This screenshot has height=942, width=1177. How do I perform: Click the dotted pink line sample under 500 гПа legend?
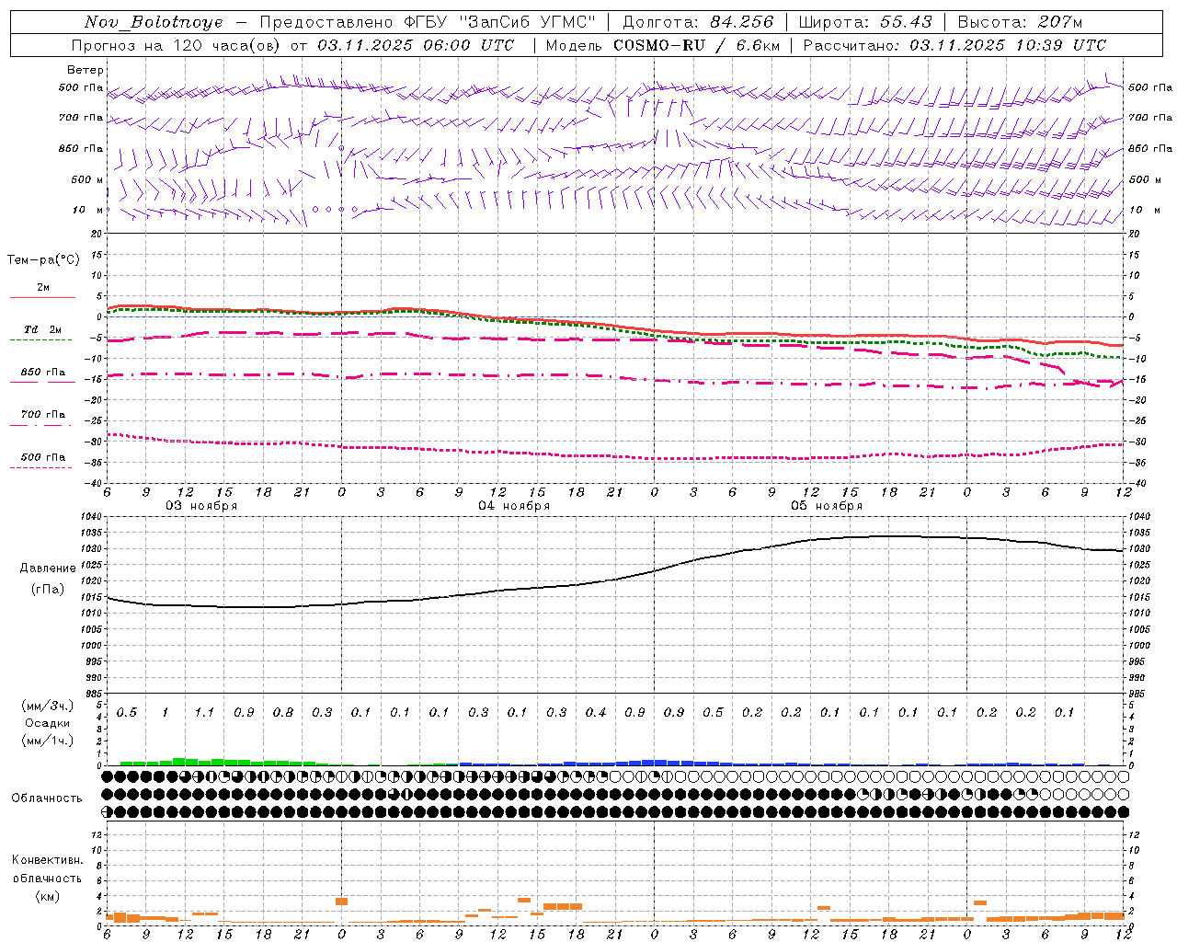(41, 468)
